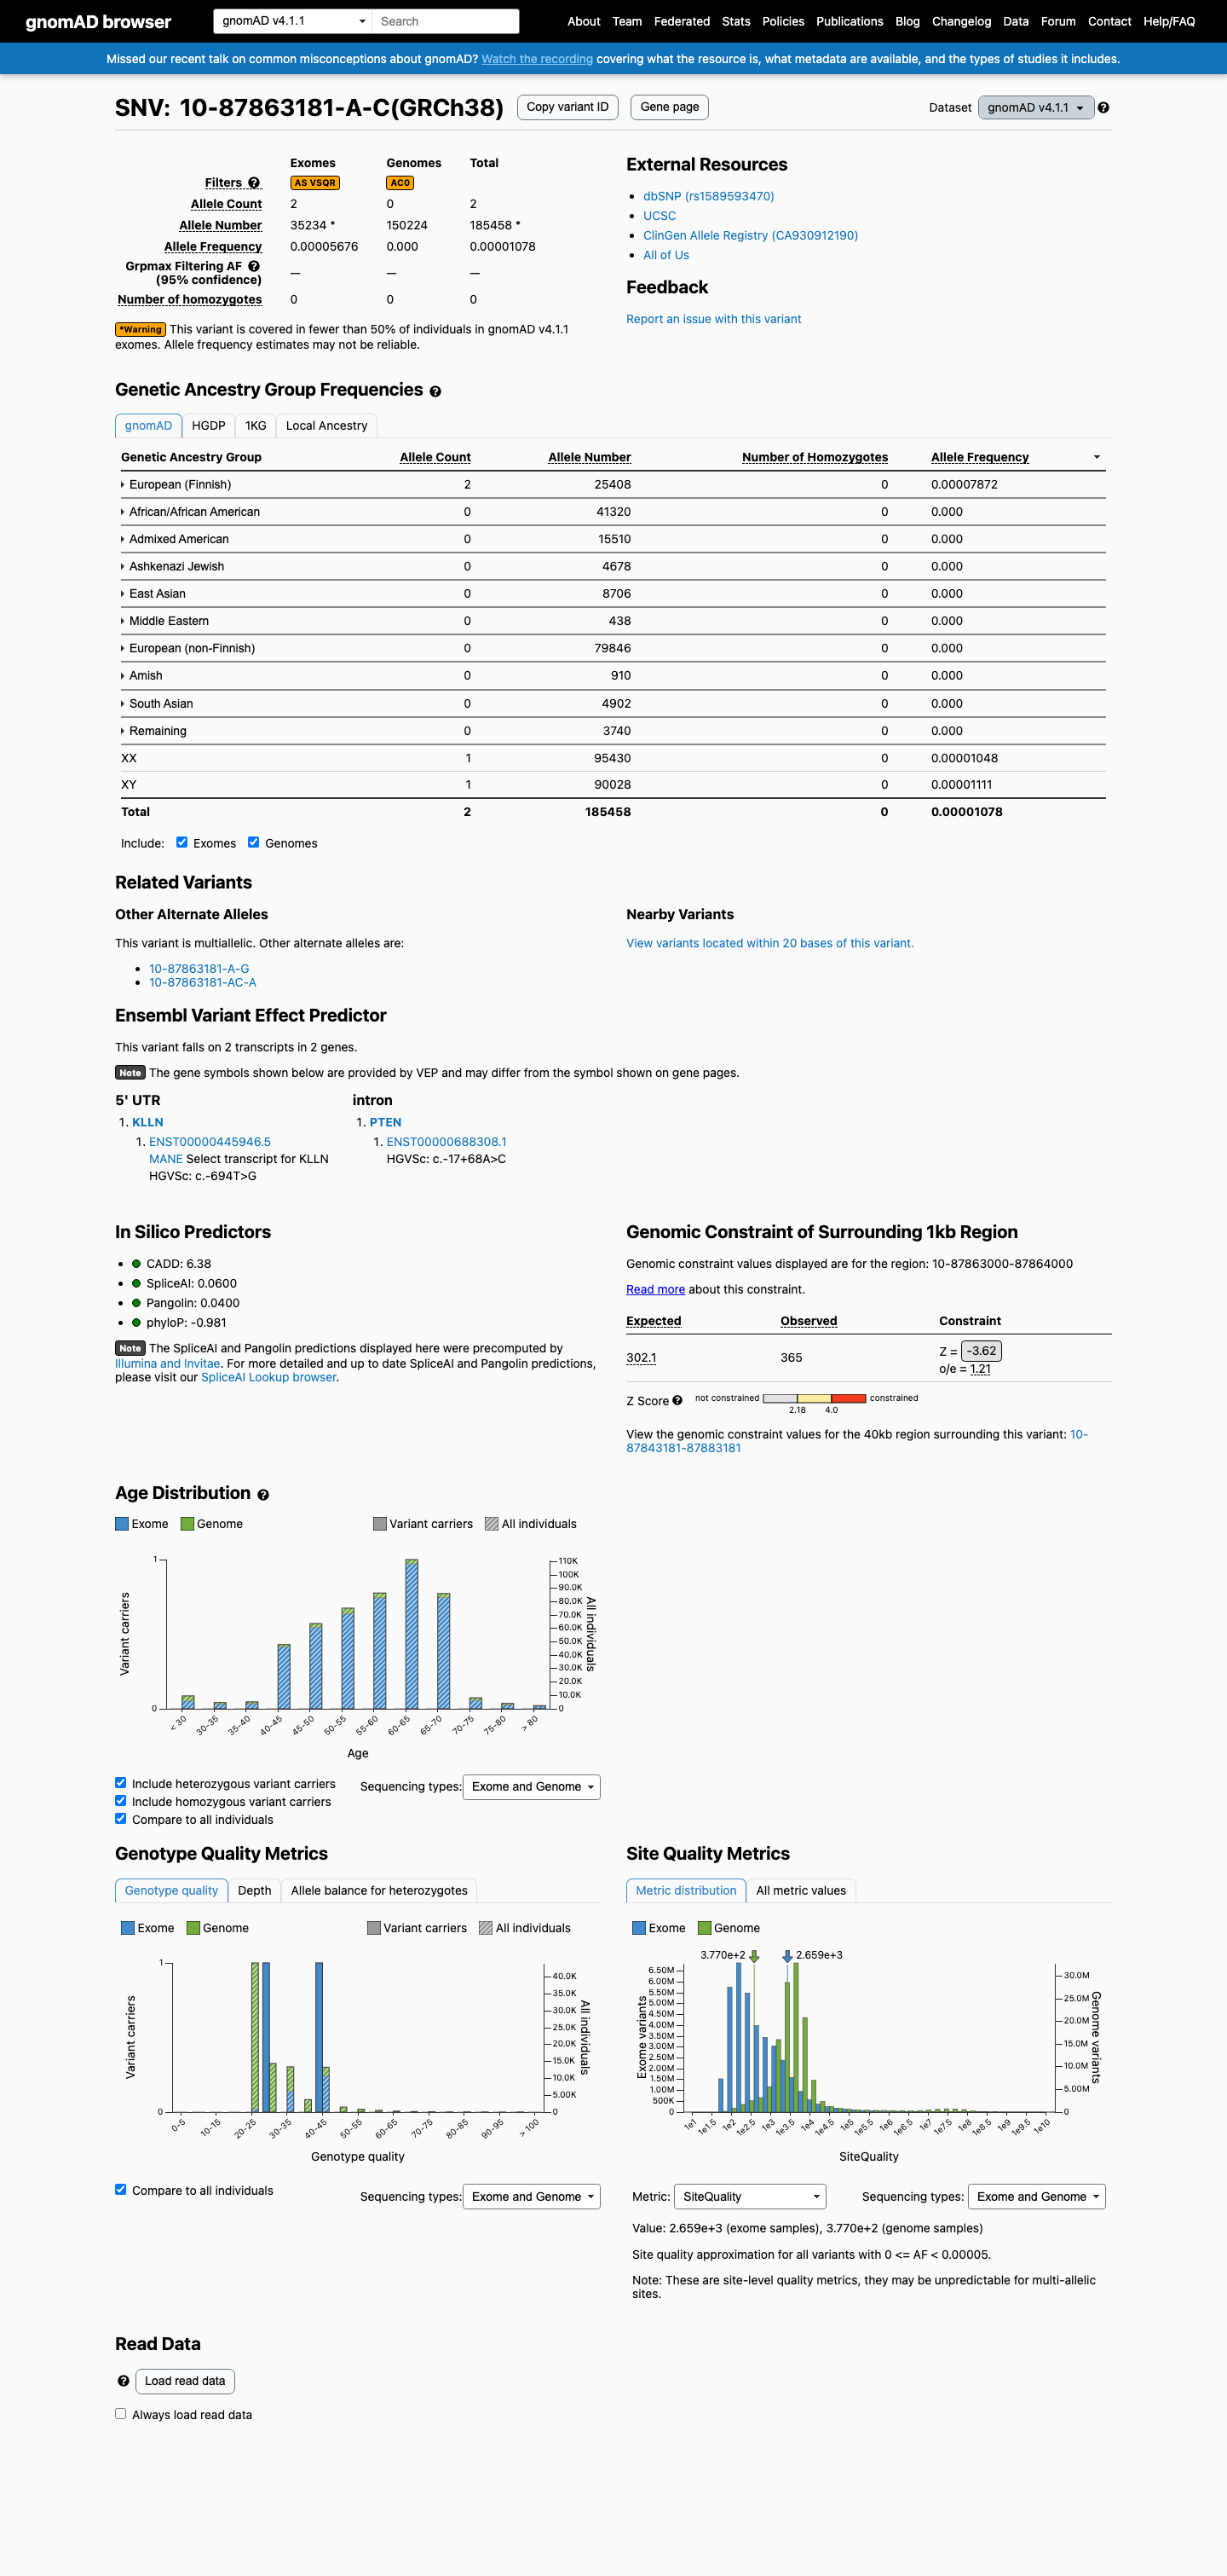Uncheck Include heterozygous variant carriers
This screenshot has width=1227, height=2576.
(121, 1783)
